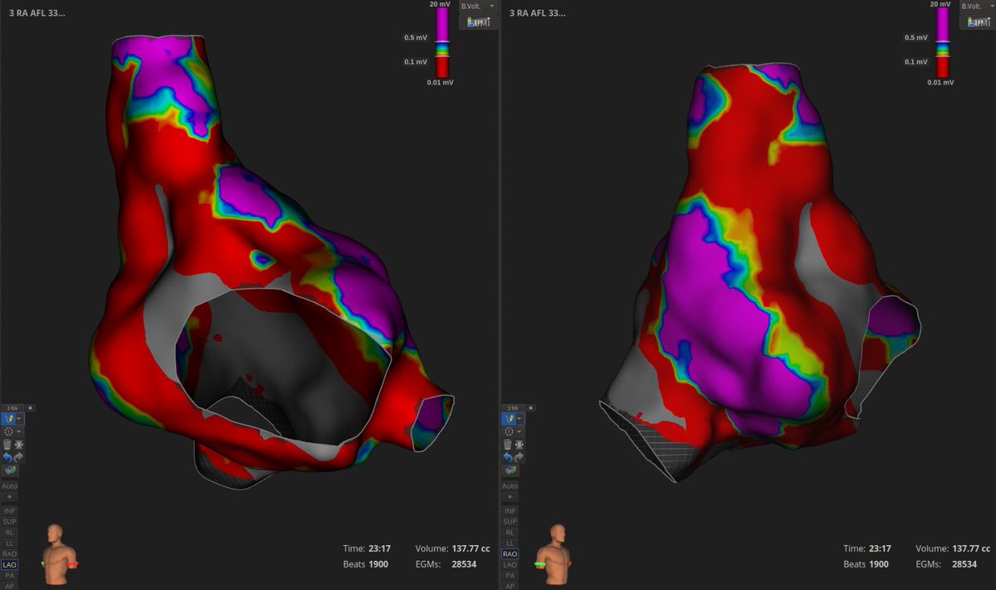Click the asterisk button in left panel
The image size is (996, 590).
[10, 497]
